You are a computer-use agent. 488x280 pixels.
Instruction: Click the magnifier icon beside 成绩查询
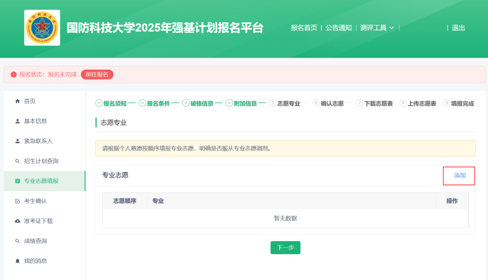[x=18, y=241]
